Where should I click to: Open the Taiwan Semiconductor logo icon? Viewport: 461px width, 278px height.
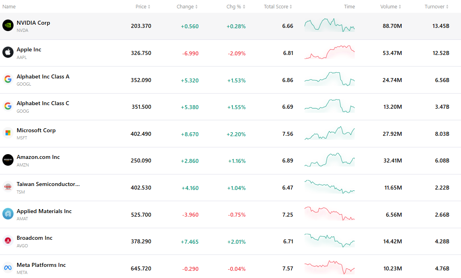pos(8,187)
